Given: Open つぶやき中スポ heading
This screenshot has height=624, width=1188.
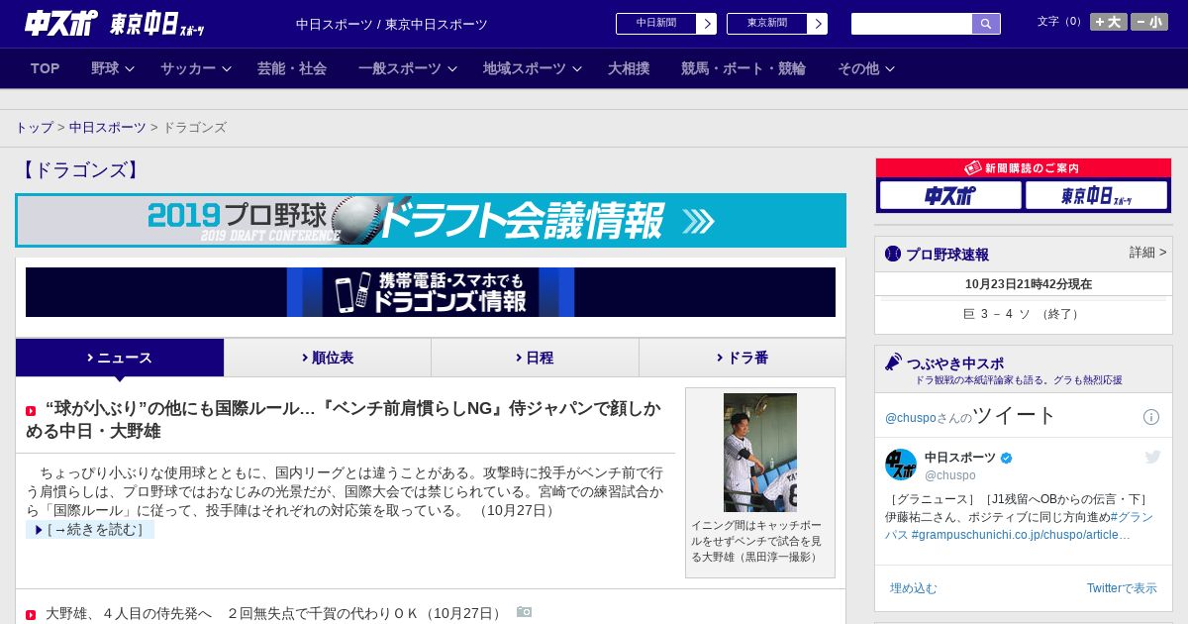Looking at the screenshot, I should coord(955,364).
